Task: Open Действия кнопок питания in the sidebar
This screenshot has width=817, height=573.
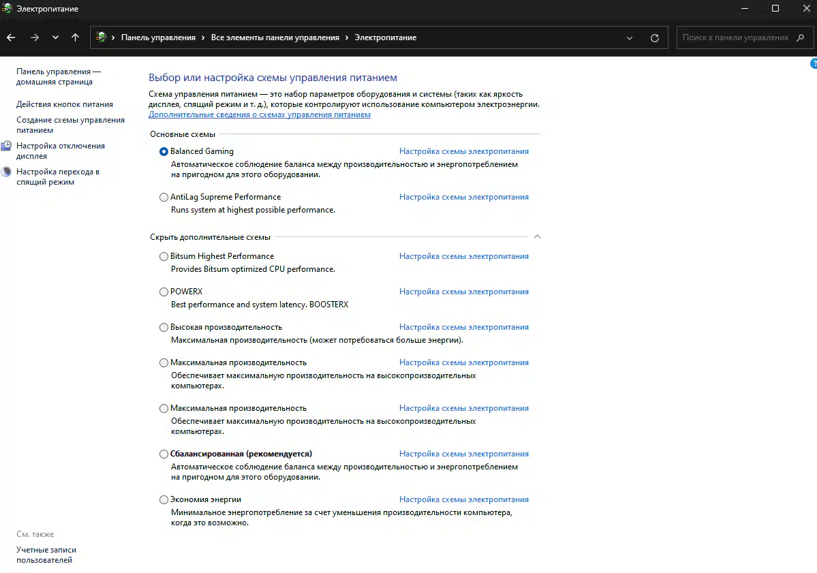Action: 65,104
